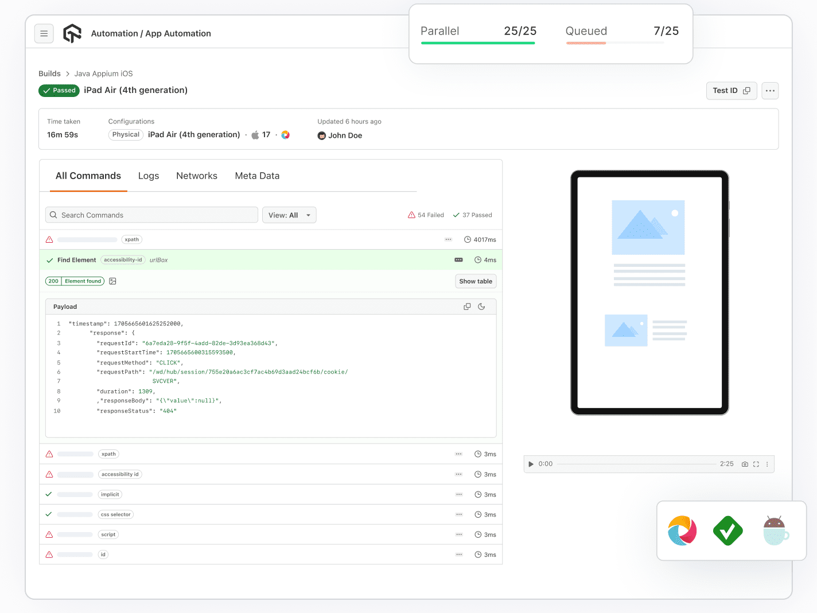This screenshot has width=817, height=613.
Task: Filter by 54 Failed commands
Action: click(426, 215)
